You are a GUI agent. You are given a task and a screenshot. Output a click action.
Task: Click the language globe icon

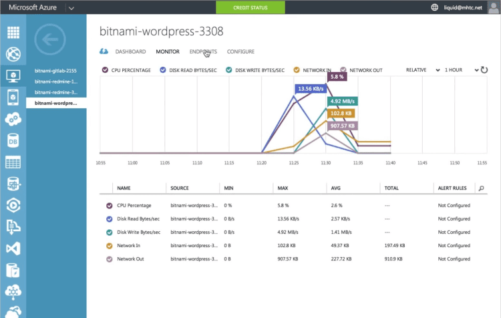(435, 7)
